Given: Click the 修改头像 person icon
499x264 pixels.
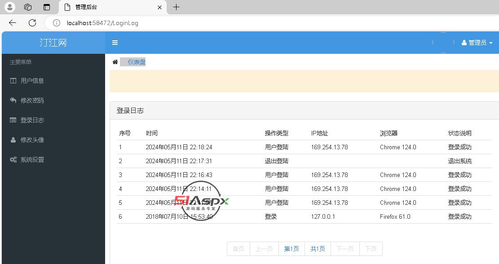Looking at the screenshot, I should 13,140.
